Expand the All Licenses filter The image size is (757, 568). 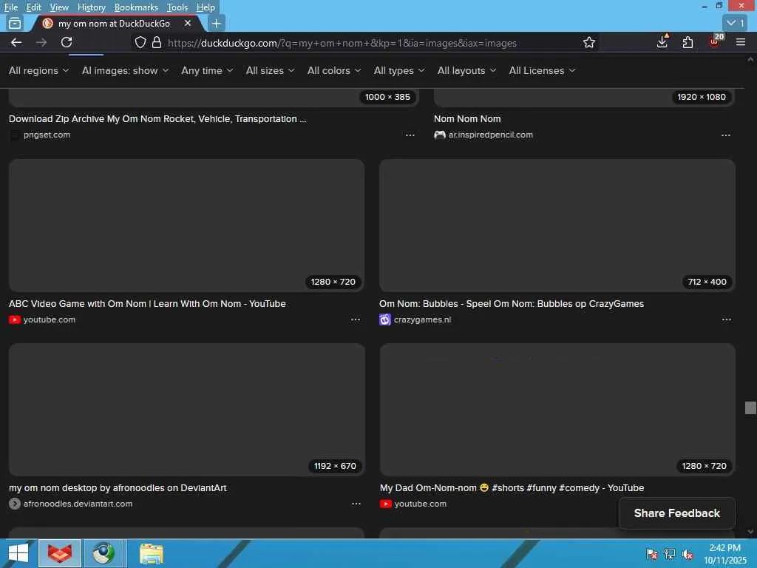542,70
